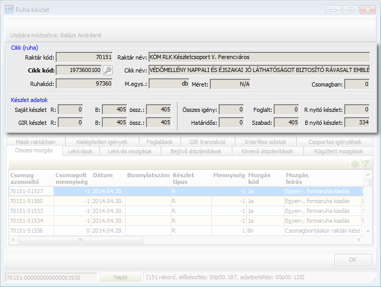
Task: Click the Raktár kód field
Action: pos(84,58)
